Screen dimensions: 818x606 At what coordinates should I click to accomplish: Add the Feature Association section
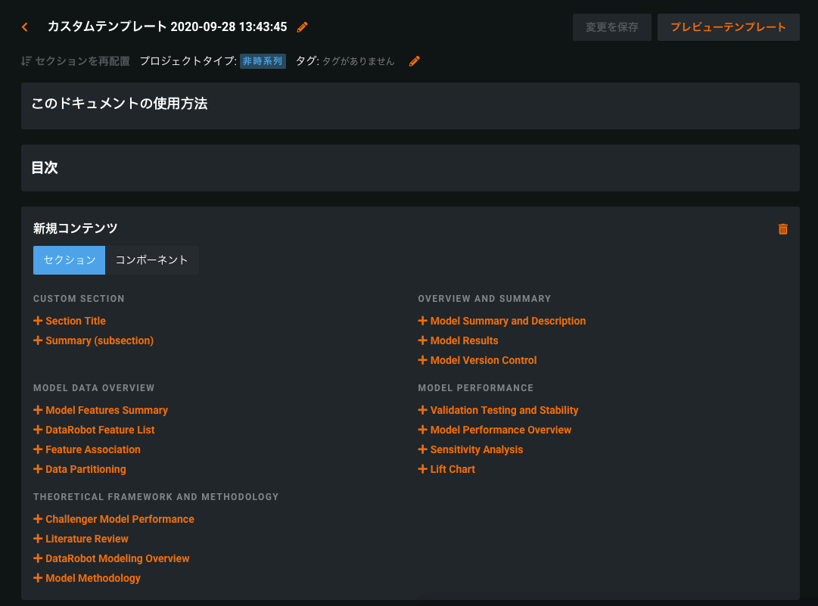tap(92, 449)
